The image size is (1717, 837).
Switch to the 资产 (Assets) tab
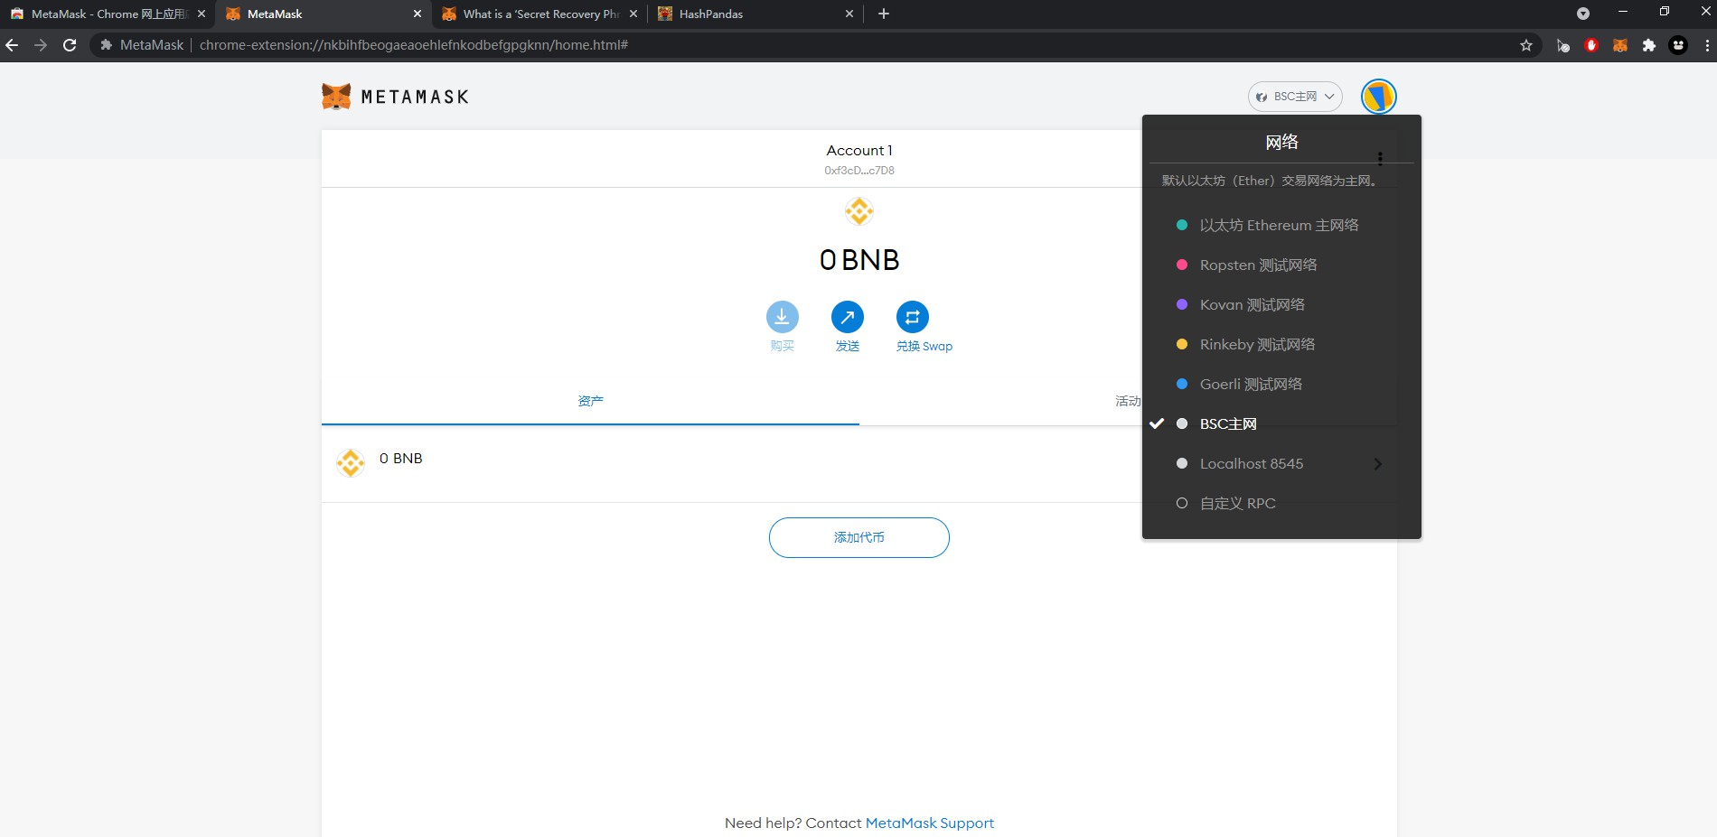[590, 401]
